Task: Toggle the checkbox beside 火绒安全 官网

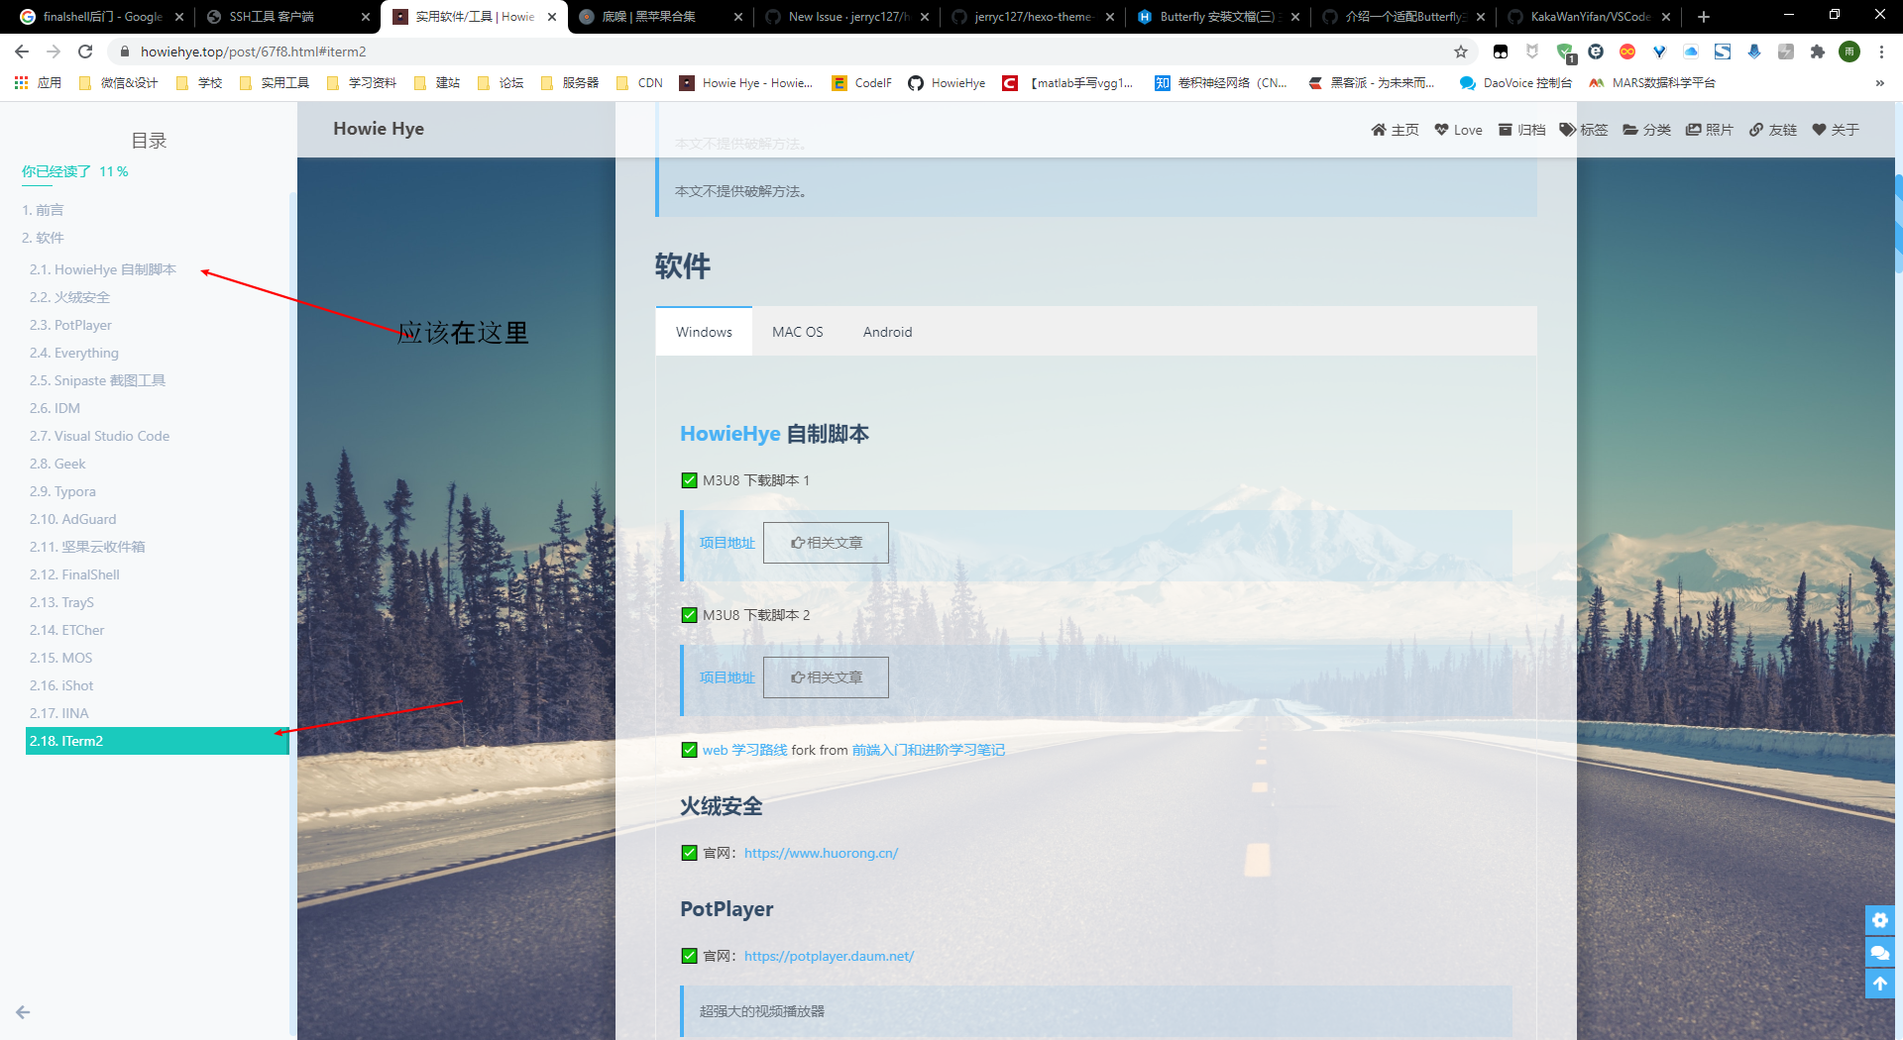Action: (x=689, y=853)
